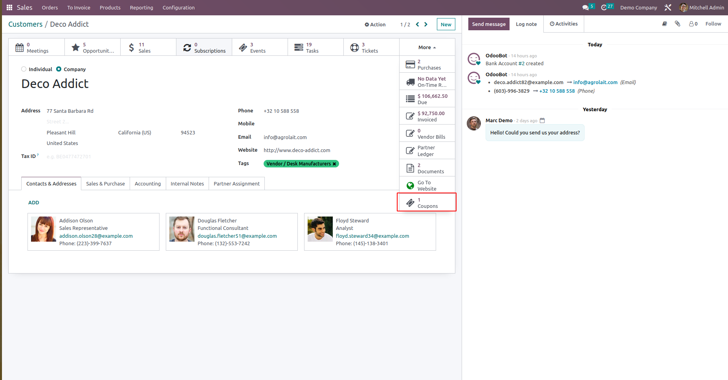
Task: Select the Individual radio button
Action: [24, 69]
